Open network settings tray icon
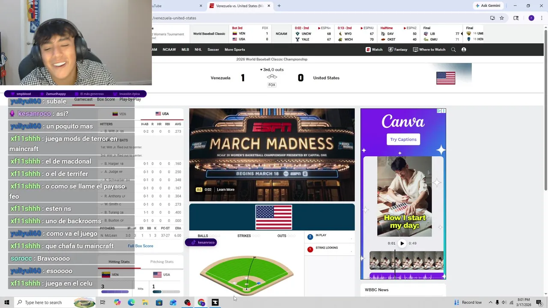Image resolution: width=548 pixels, height=308 pixels. click(x=511, y=302)
